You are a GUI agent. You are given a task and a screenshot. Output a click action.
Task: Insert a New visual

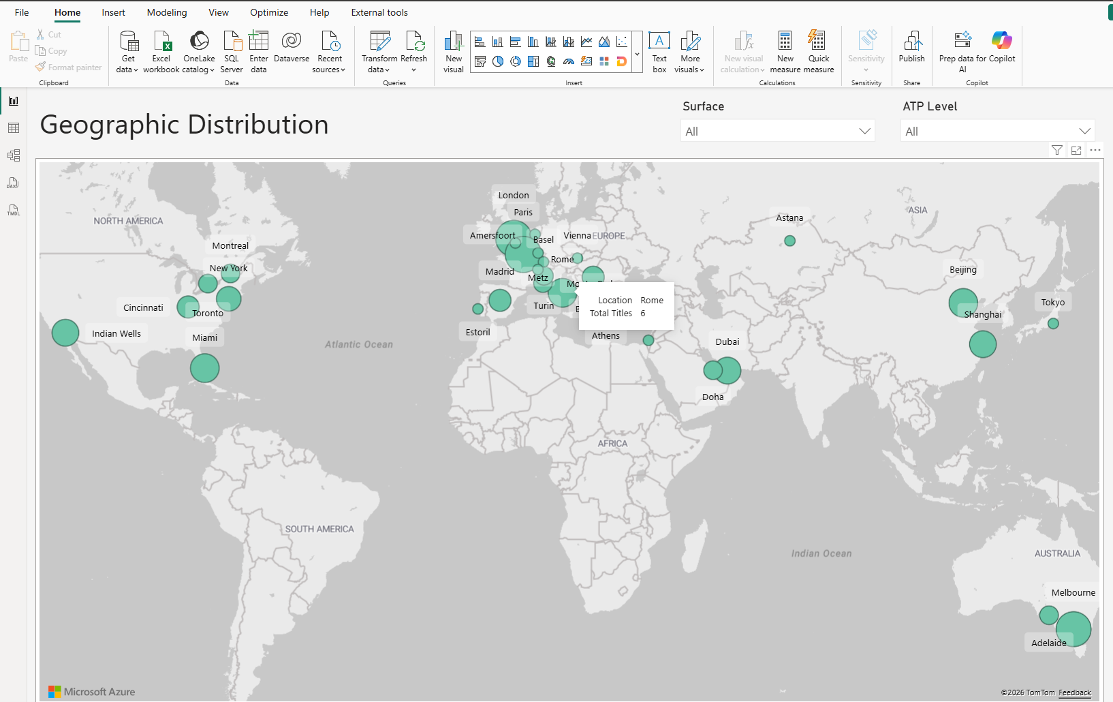(x=454, y=52)
